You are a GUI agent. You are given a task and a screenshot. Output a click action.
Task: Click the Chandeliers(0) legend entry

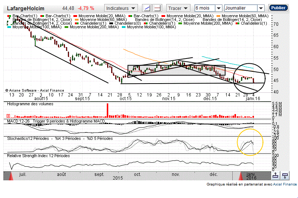tap(127, 23)
